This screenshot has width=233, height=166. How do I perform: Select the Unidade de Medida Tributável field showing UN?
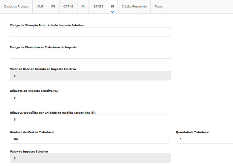(90, 139)
